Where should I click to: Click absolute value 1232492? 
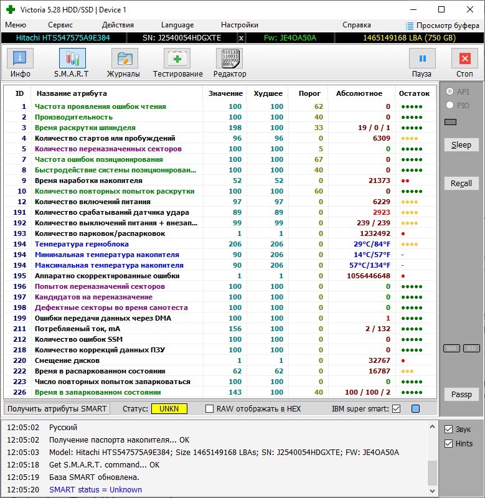(375, 233)
